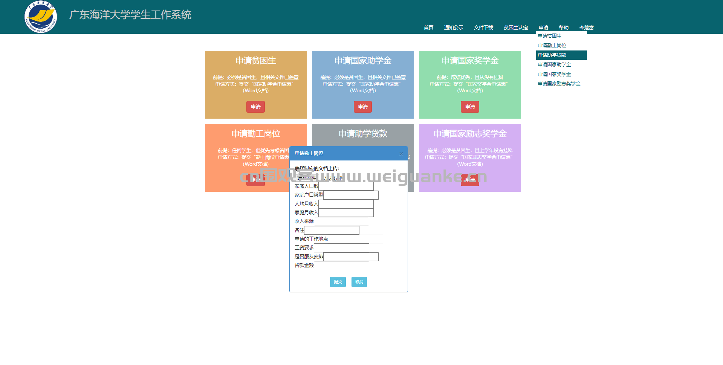
Task: Select 申请贫困生 in dropdown menu
Action: [x=561, y=36]
